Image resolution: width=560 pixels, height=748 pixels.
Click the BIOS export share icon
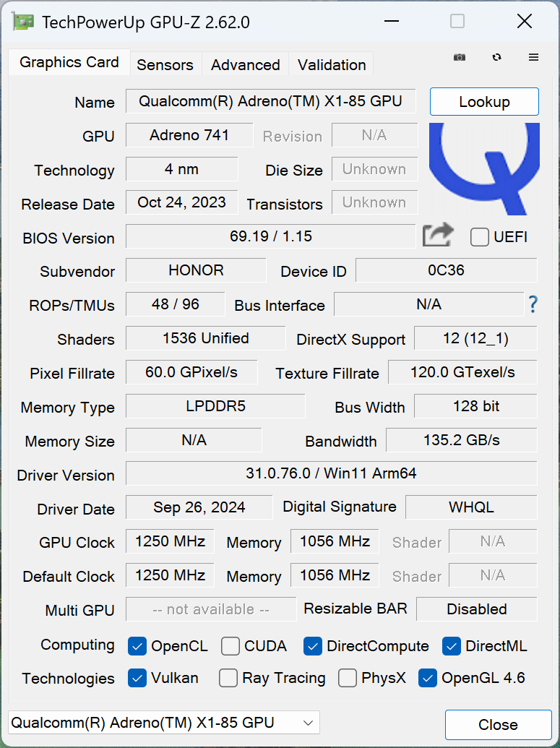pyautogui.click(x=438, y=235)
